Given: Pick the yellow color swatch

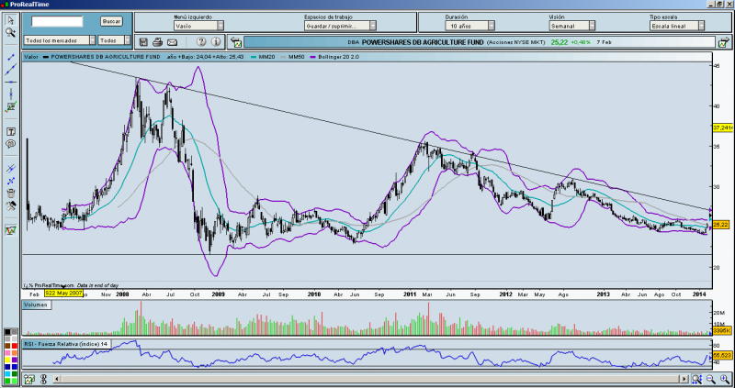Looking at the screenshot, I should [x=7, y=360].
